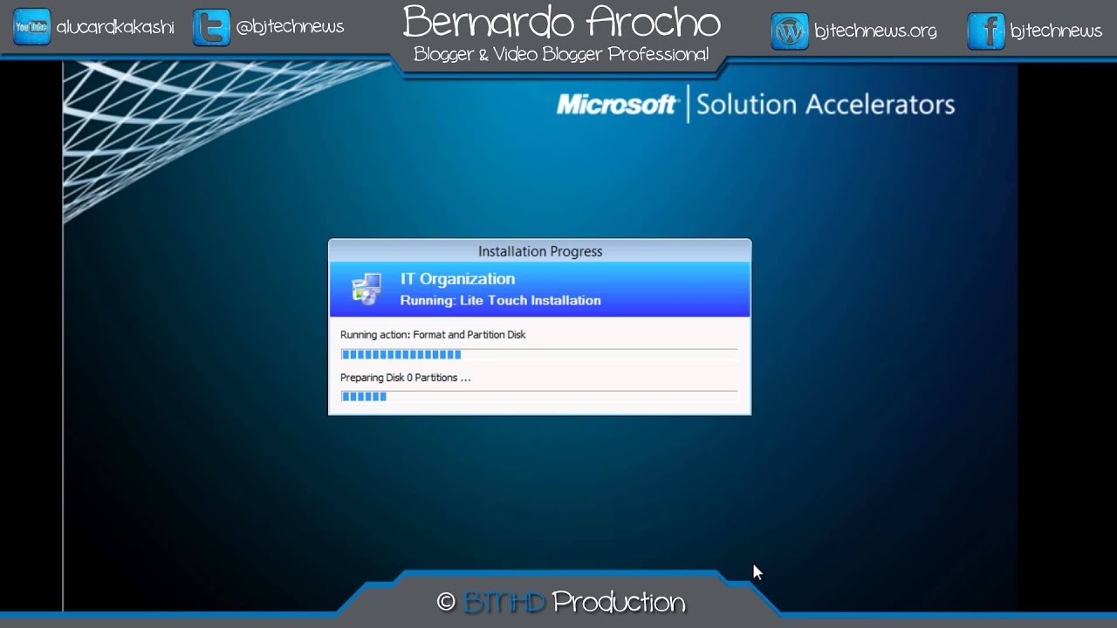Click the Facebook icon beside bjtechnews
1117x628 pixels.
[986, 31]
